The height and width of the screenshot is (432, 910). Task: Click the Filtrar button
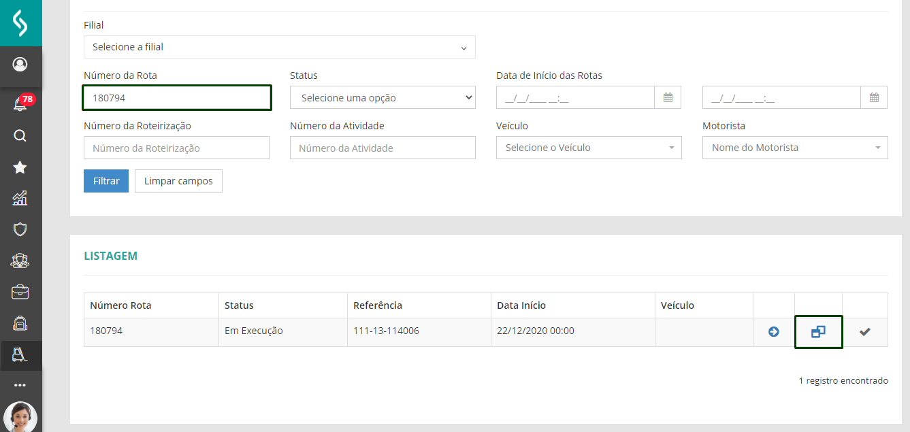coord(105,181)
